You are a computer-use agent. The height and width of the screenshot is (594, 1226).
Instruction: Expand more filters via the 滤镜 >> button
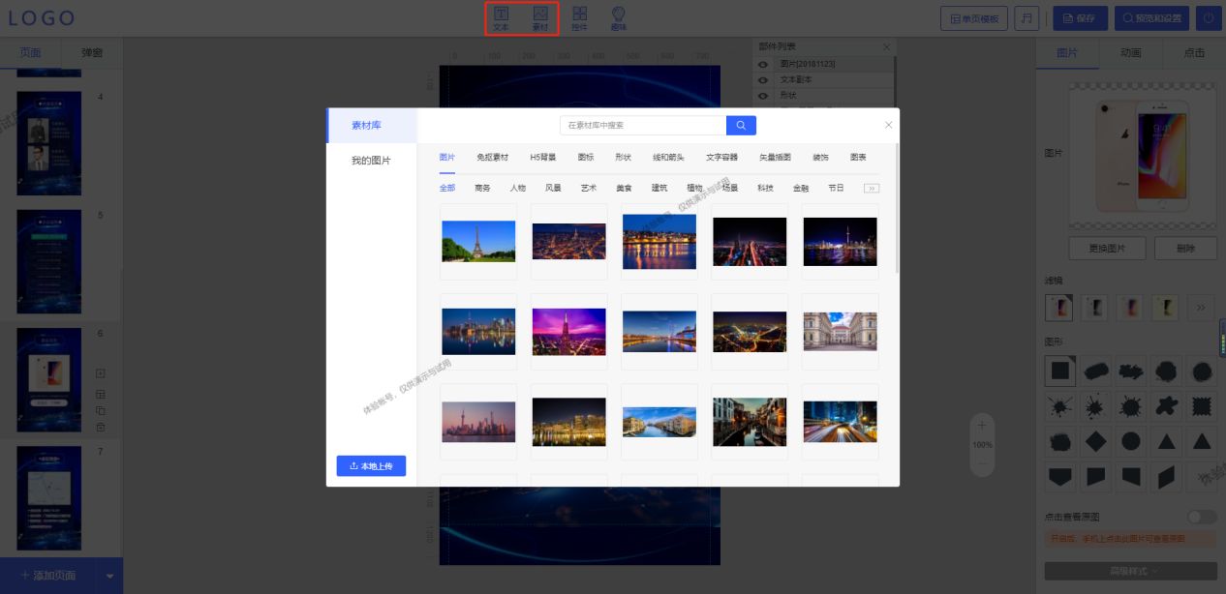click(1199, 308)
